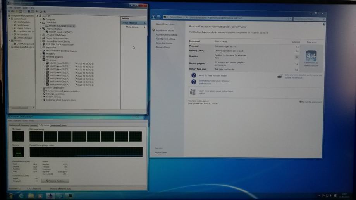
Task: Collapse the Processors category
Action: tap(41, 60)
